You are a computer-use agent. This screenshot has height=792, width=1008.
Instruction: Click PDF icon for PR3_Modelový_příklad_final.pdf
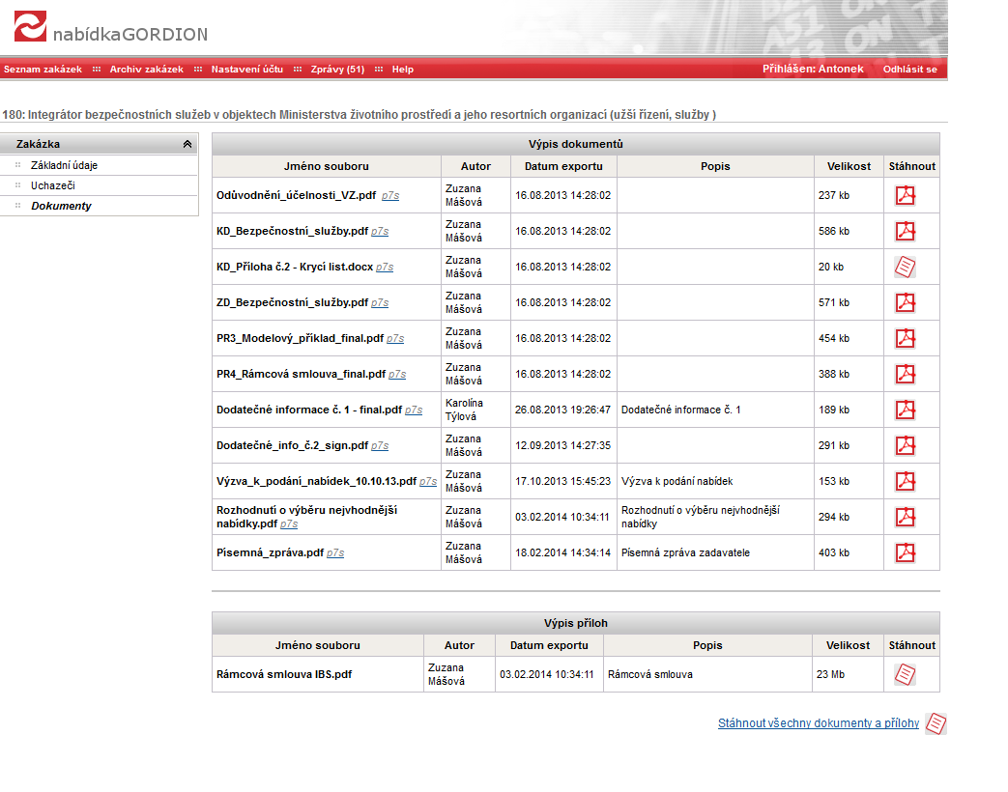click(905, 339)
